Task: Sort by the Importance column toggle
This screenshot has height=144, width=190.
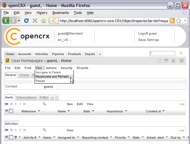Action: pyautogui.click(x=126, y=111)
